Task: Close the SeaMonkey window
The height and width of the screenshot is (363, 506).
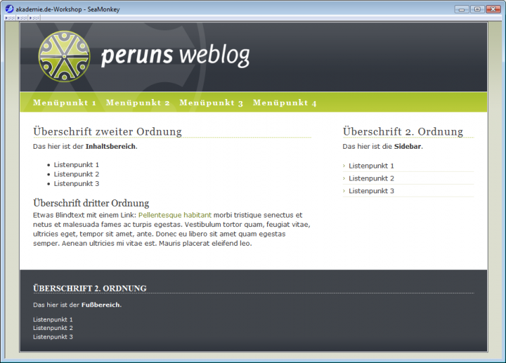Action: click(x=493, y=9)
